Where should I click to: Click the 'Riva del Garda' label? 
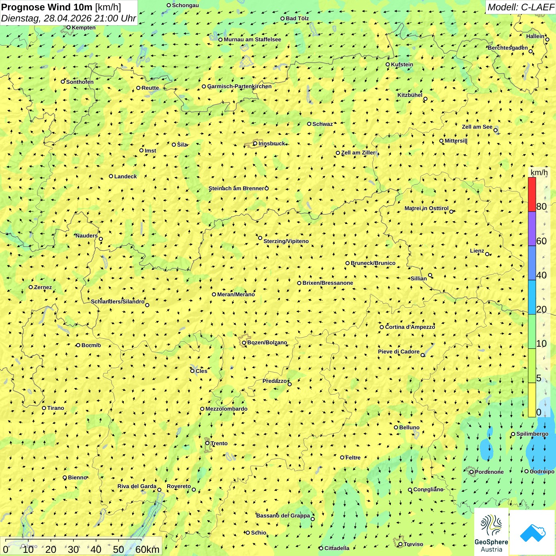point(137,486)
